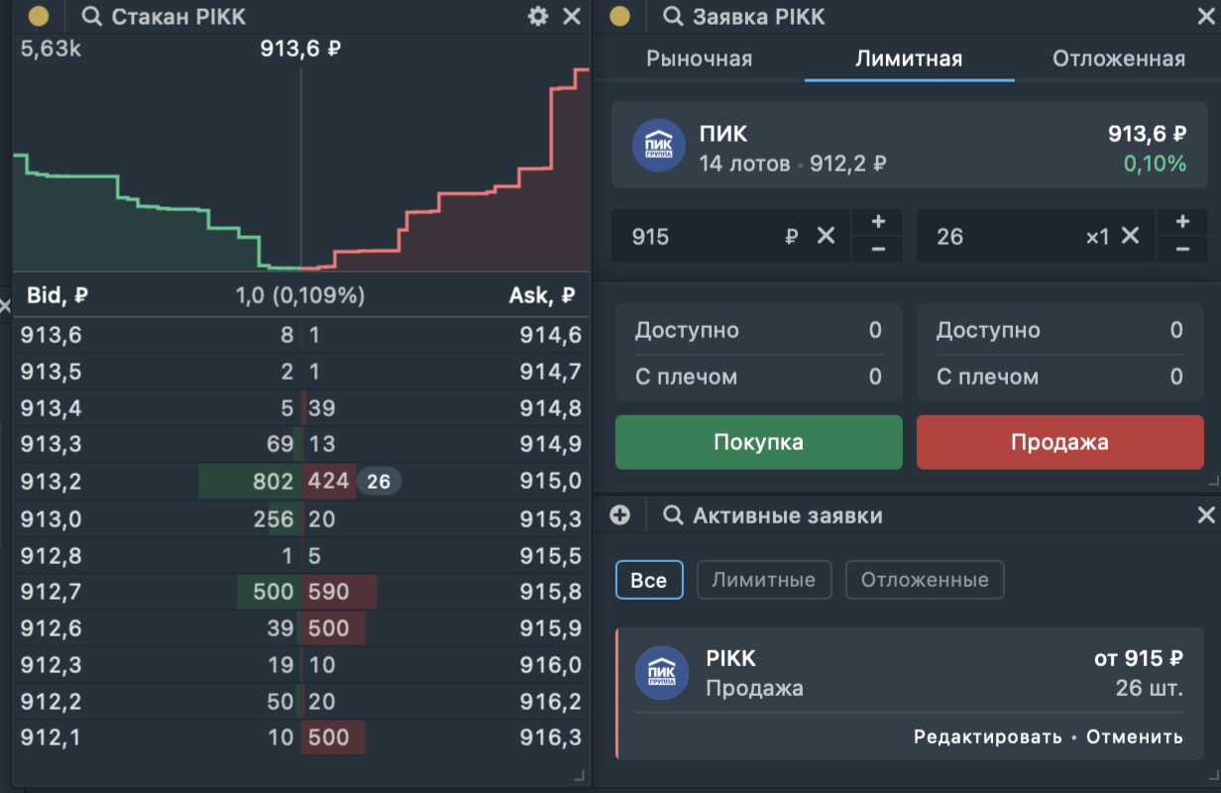Click the Ask, ₽ column header

pyautogui.click(x=542, y=294)
